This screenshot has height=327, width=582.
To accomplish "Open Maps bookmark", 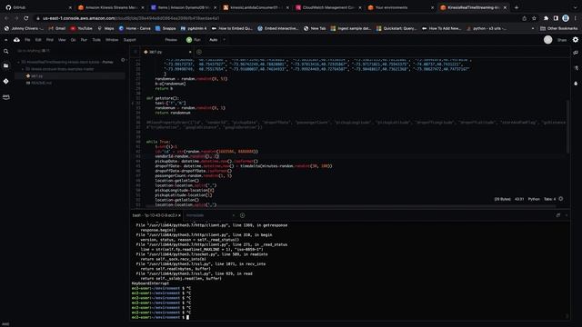I will pos(105,28).
